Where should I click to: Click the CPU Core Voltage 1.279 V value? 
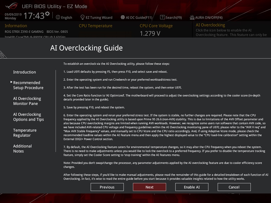coord(150,33)
